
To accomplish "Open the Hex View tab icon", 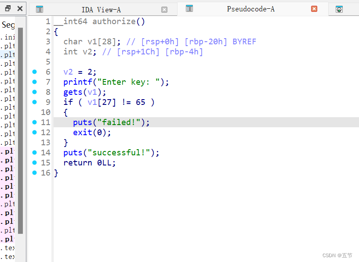I will [339, 9].
